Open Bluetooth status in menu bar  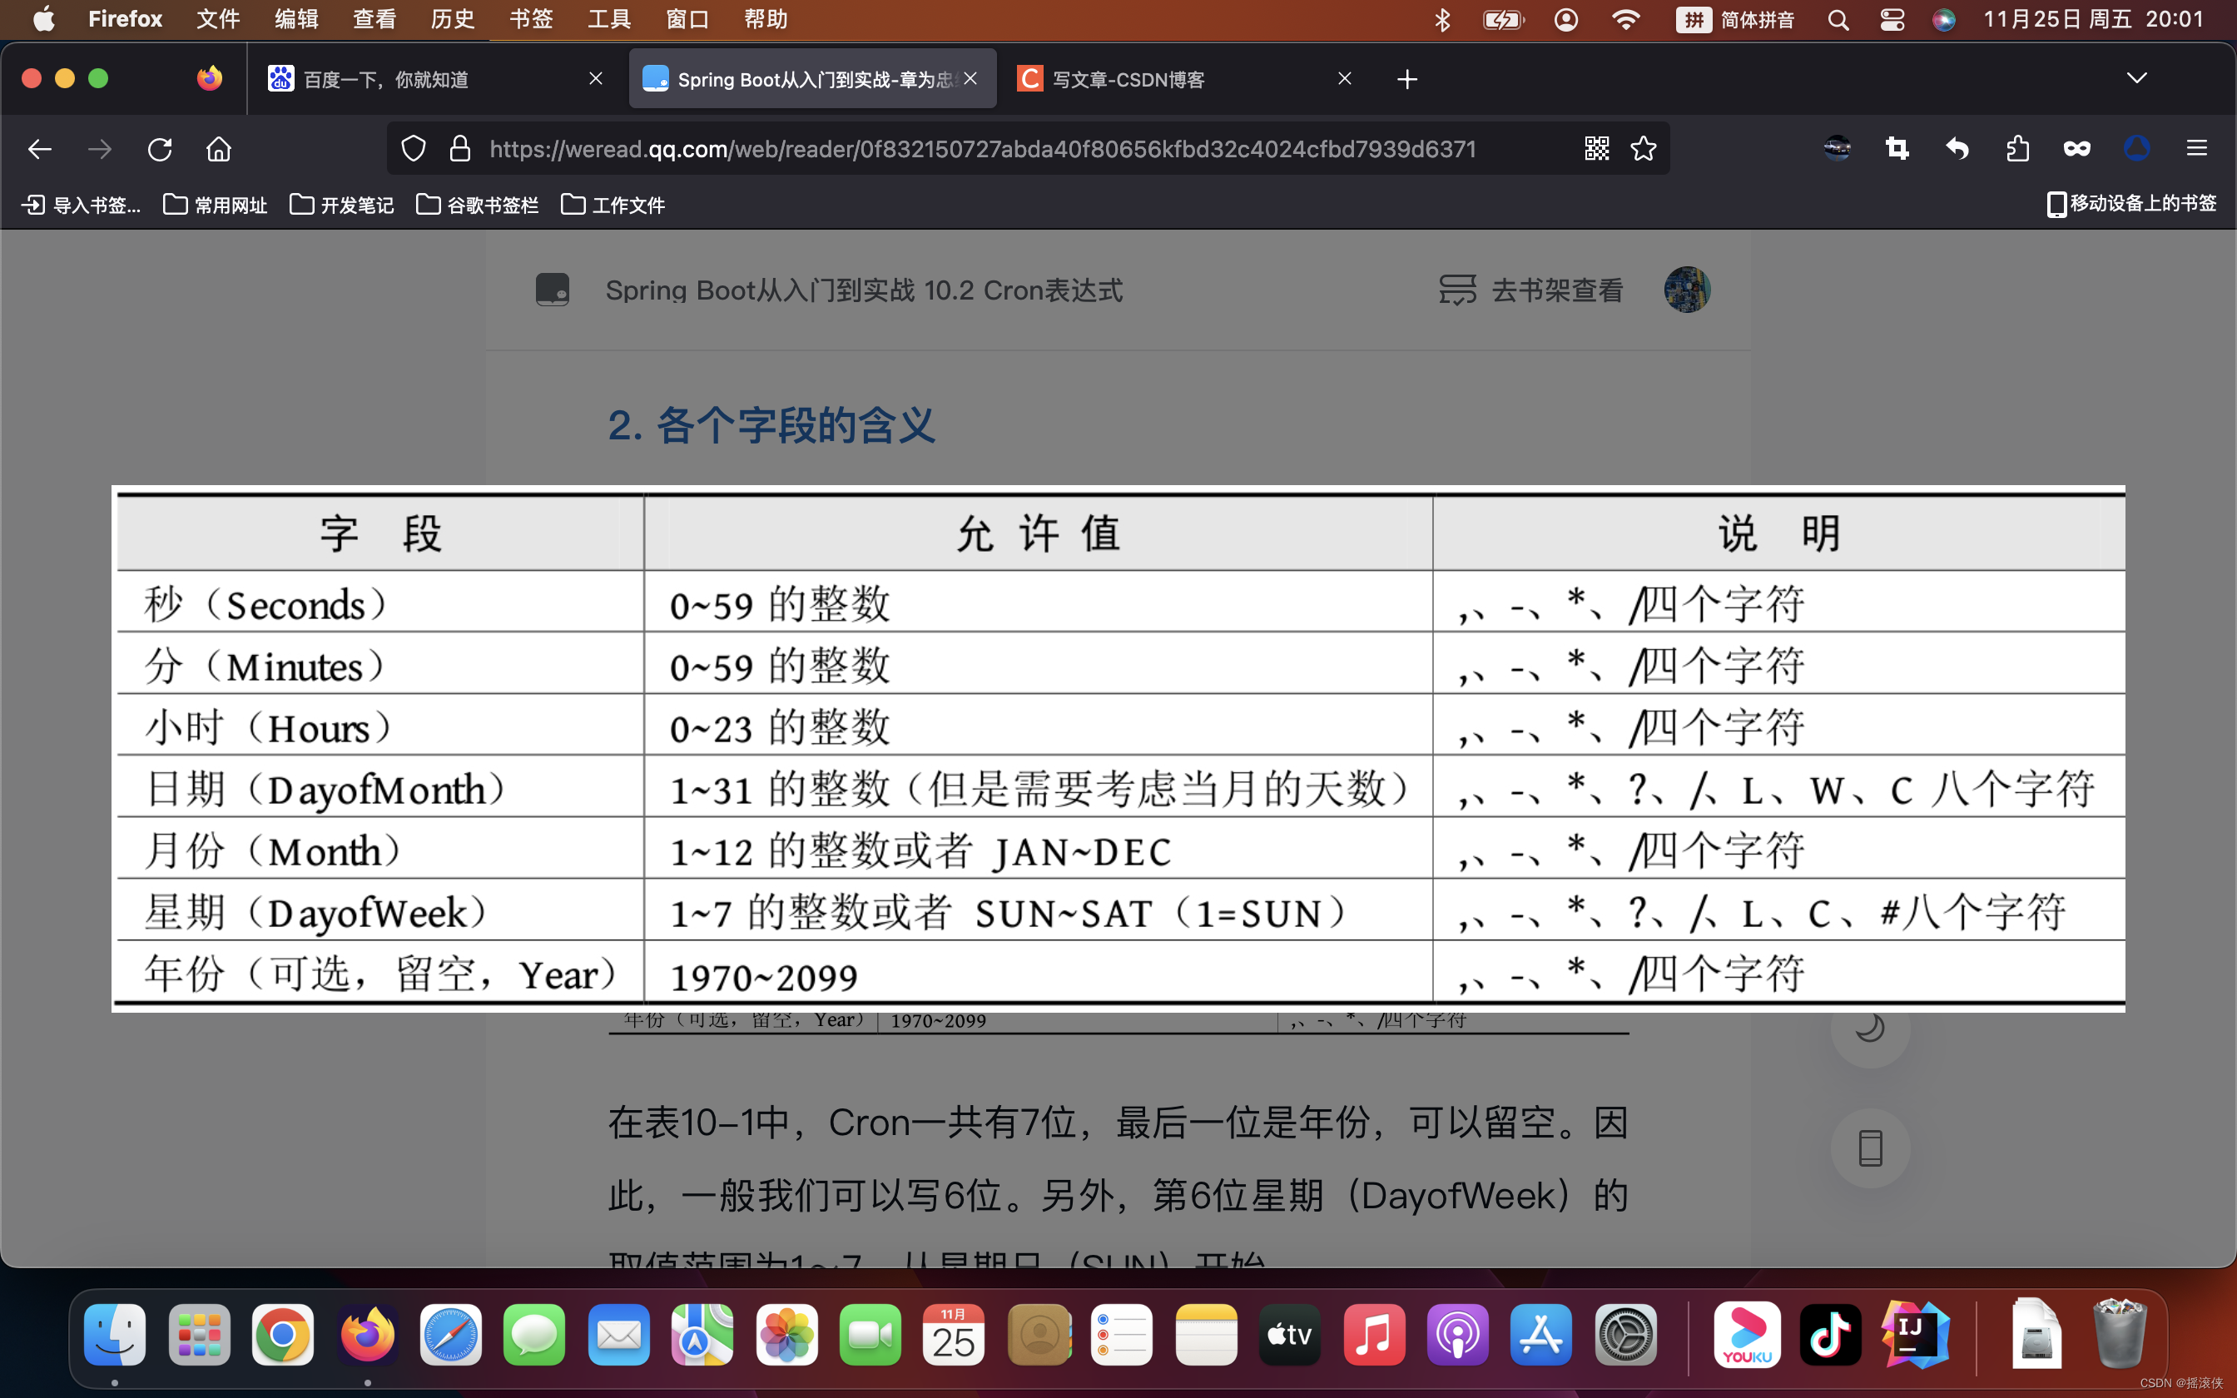pos(1442,19)
